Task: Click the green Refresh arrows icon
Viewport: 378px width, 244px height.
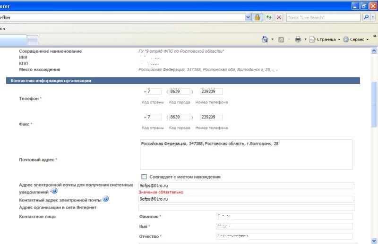Action: [269, 17]
